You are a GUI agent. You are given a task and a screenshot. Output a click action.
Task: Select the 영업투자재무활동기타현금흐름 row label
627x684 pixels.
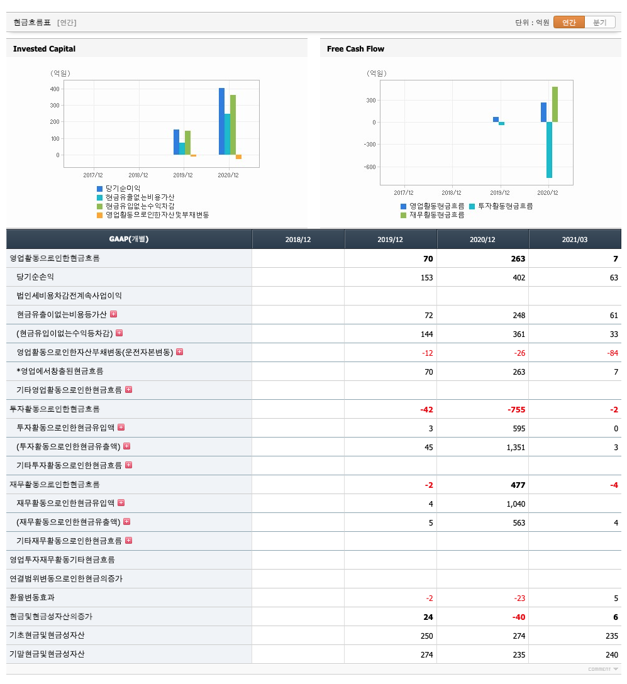62,560
